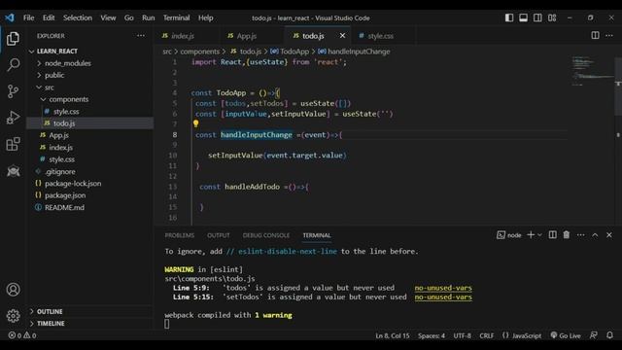
Task: Open first no-unused-vars link in terminal
Action: click(x=443, y=288)
